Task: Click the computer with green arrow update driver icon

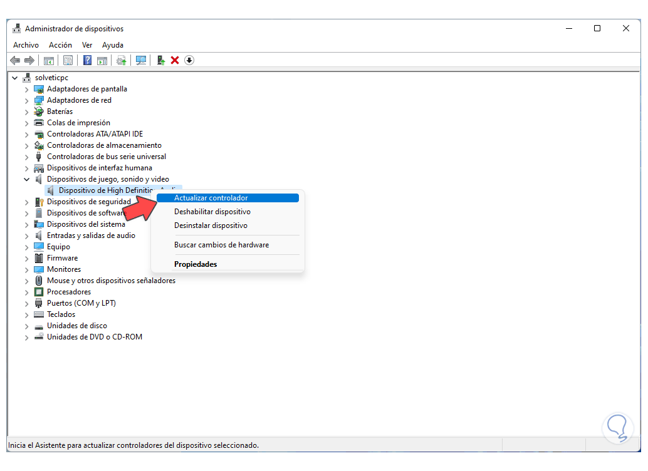Action: pyautogui.click(x=161, y=61)
